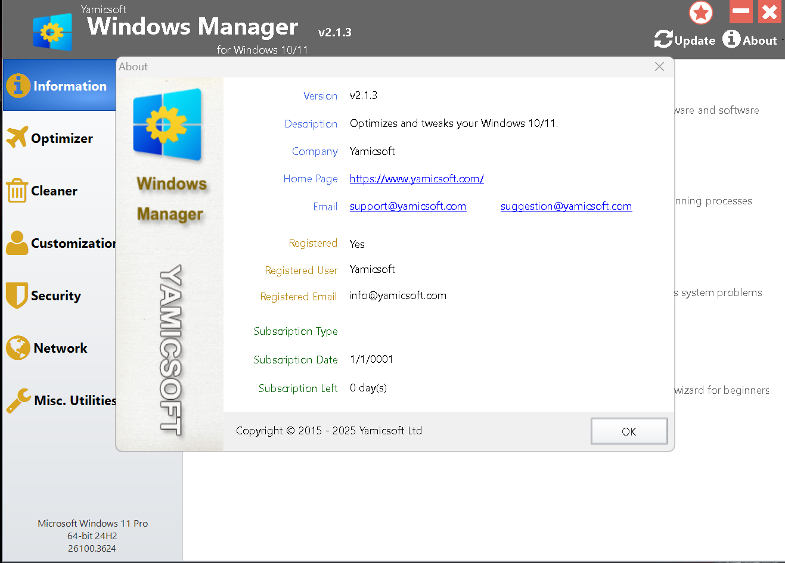Click the Subscription Left value '0 day(s)'
The height and width of the screenshot is (563, 785).
point(368,388)
